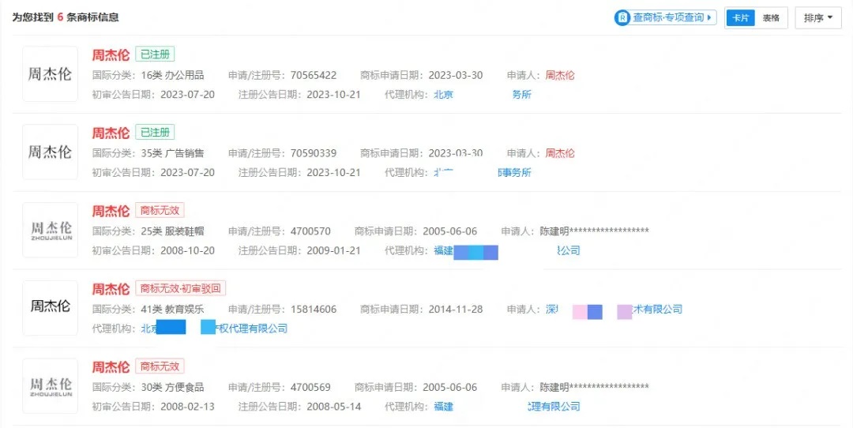
Task: Open the 周杰伦 thumbnail for 16类 办公用品
Action: point(50,74)
